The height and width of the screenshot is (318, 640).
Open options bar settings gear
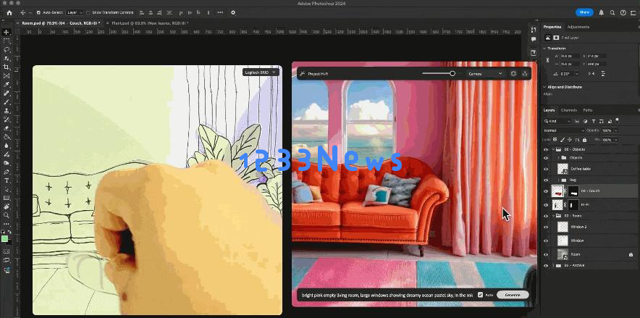[x=233, y=12]
